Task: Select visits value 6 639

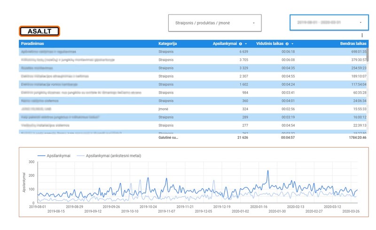Action: (243, 52)
